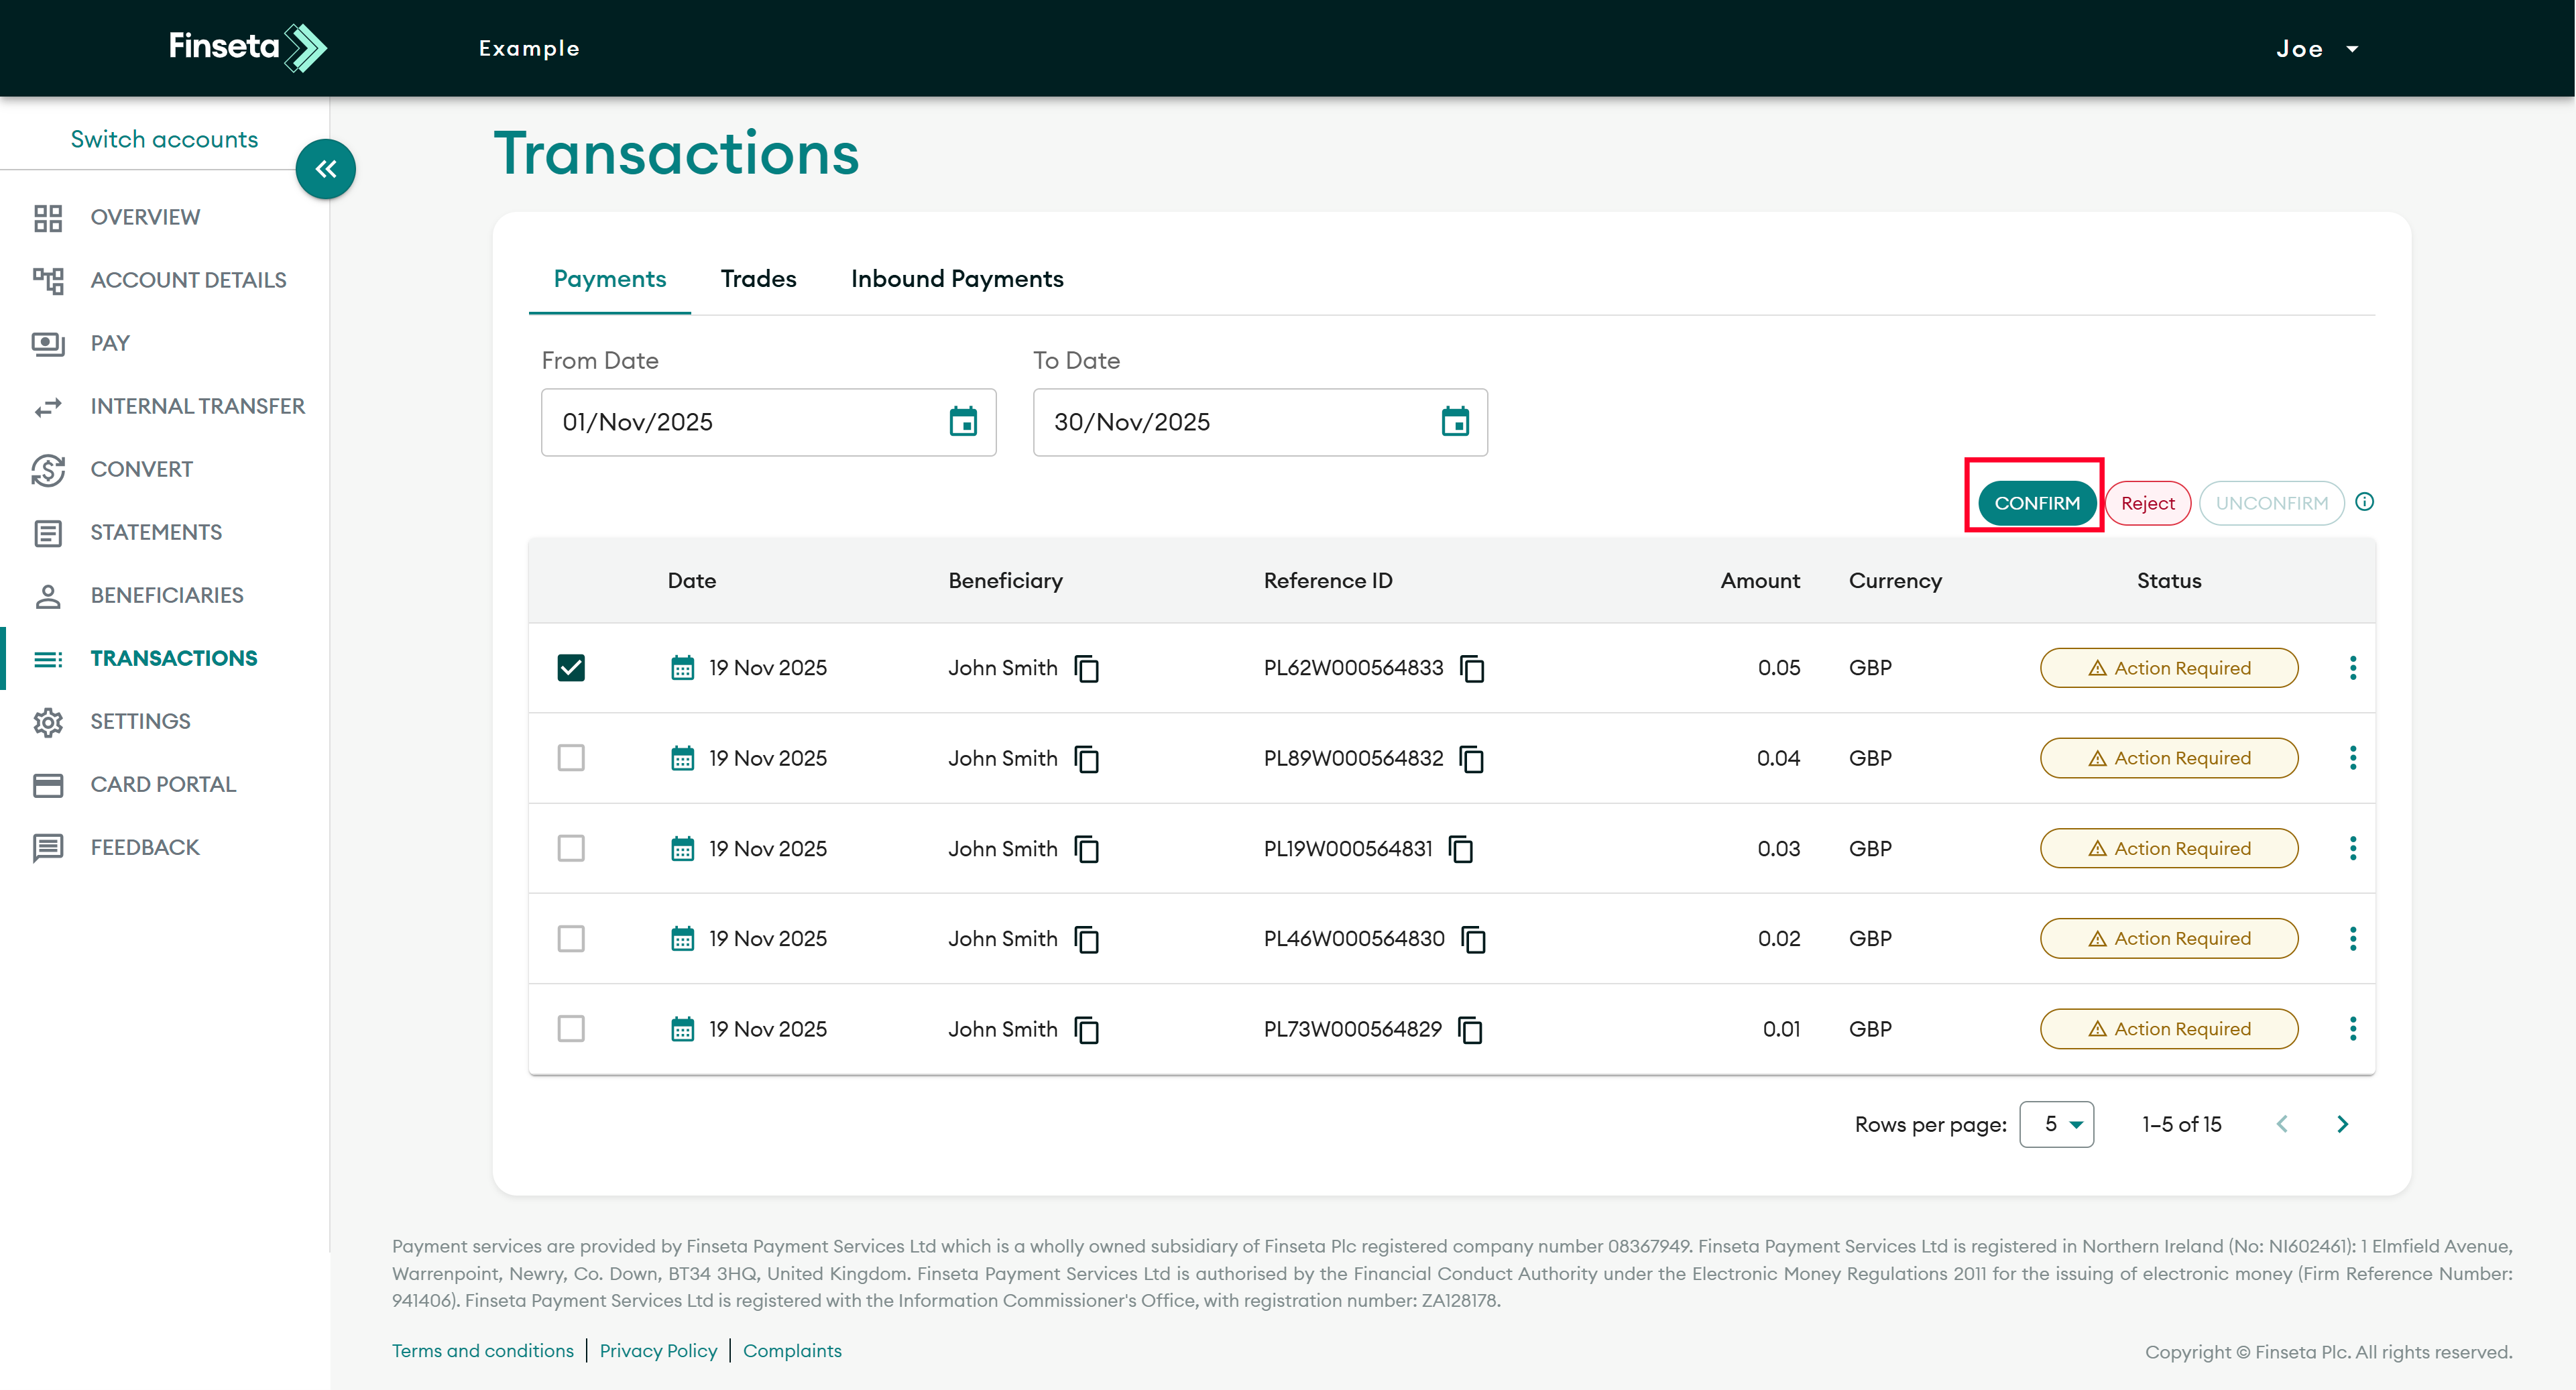This screenshot has width=2576, height=1390.
Task: Collapse the sidebar with double-chevron button
Action: (x=325, y=169)
